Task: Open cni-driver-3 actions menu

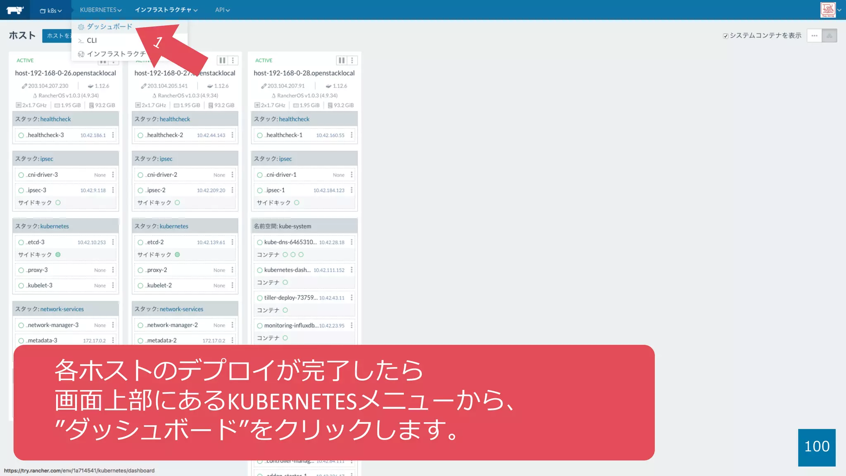Action: click(113, 175)
